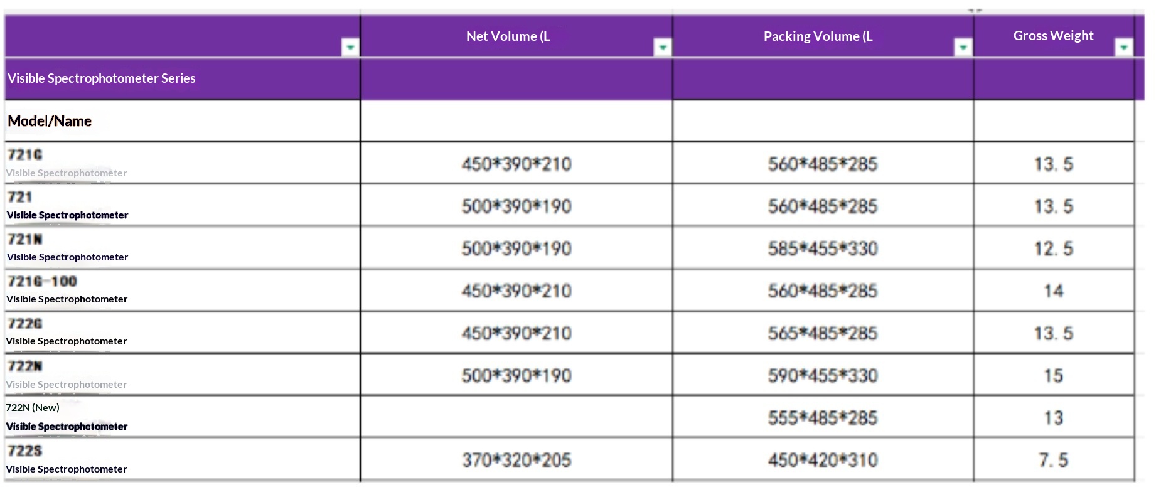Click packing volume cell 590*455*330
The image size is (1161, 502).
[823, 375]
